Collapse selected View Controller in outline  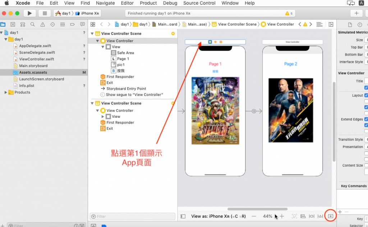[x=97, y=41]
